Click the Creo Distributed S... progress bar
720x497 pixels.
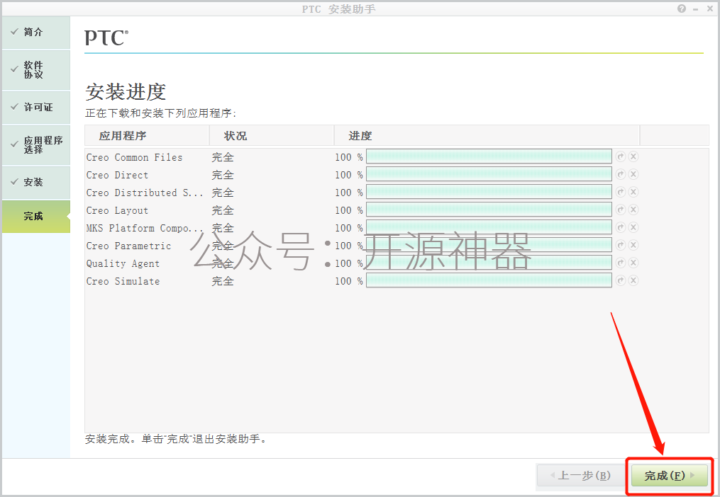(x=489, y=192)
